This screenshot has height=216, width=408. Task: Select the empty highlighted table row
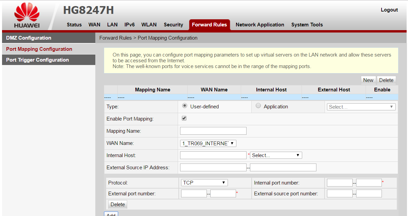point(251,97)
